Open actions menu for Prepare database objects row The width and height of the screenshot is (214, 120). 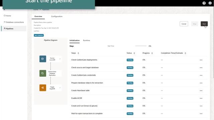(201, 83)
